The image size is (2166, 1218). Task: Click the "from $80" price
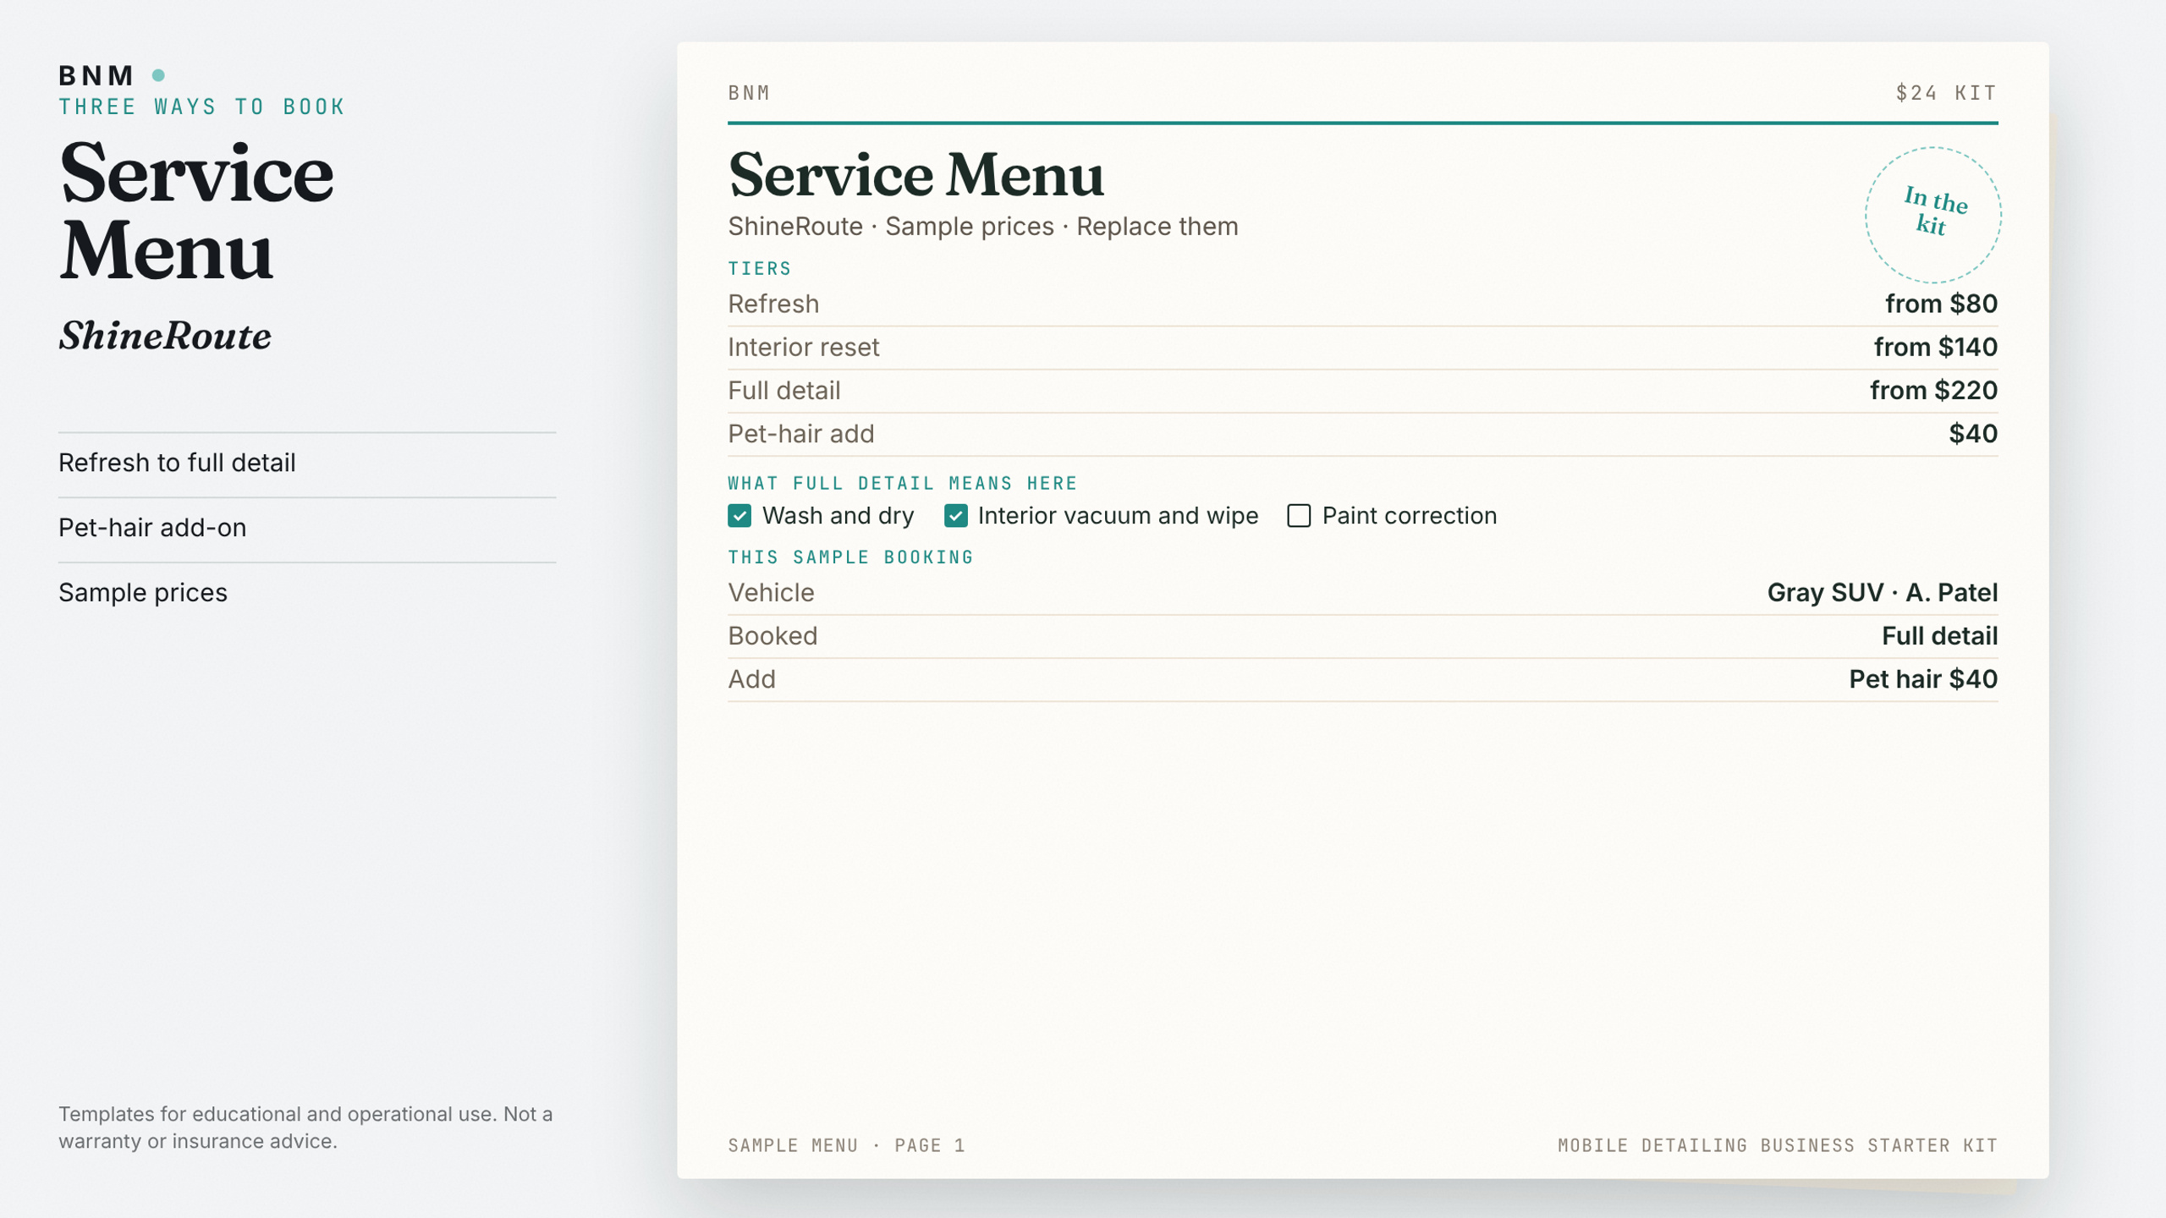pyautogui.click(x=1942, y=304)
